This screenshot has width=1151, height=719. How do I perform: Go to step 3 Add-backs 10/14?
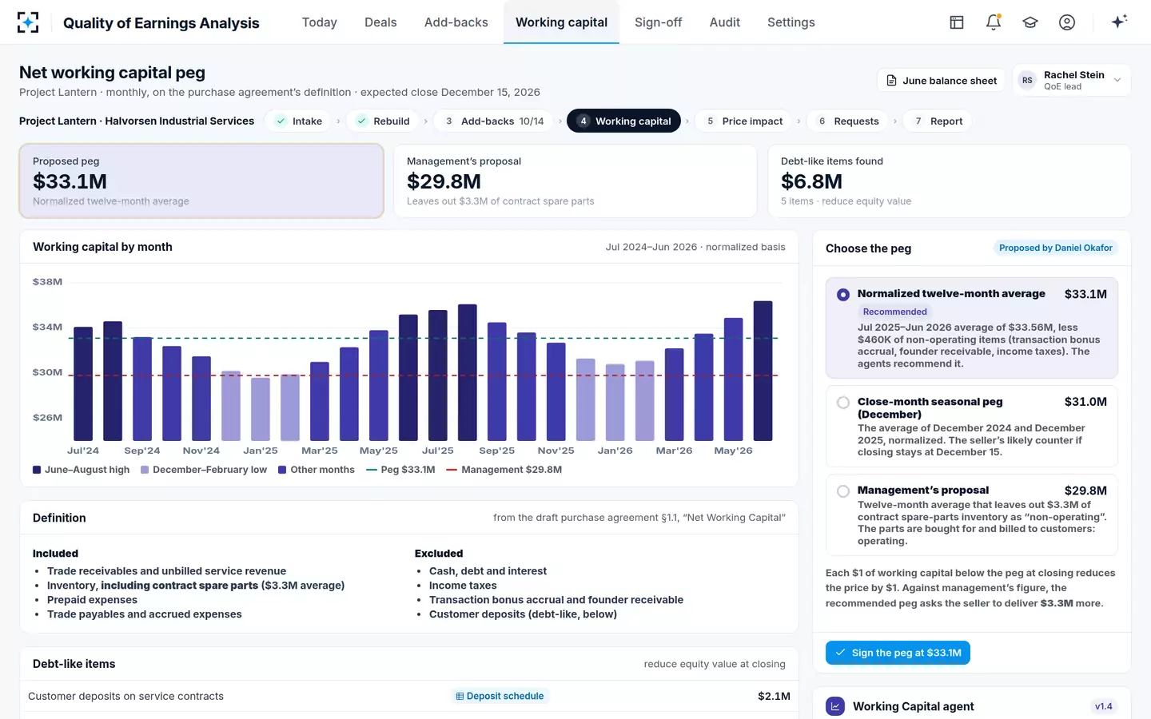(494, 121)
